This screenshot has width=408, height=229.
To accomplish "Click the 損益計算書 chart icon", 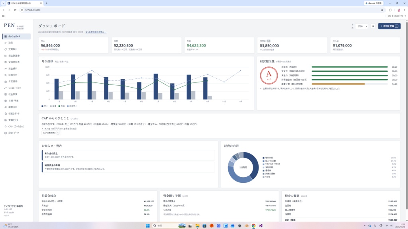I will coord(6,56).
